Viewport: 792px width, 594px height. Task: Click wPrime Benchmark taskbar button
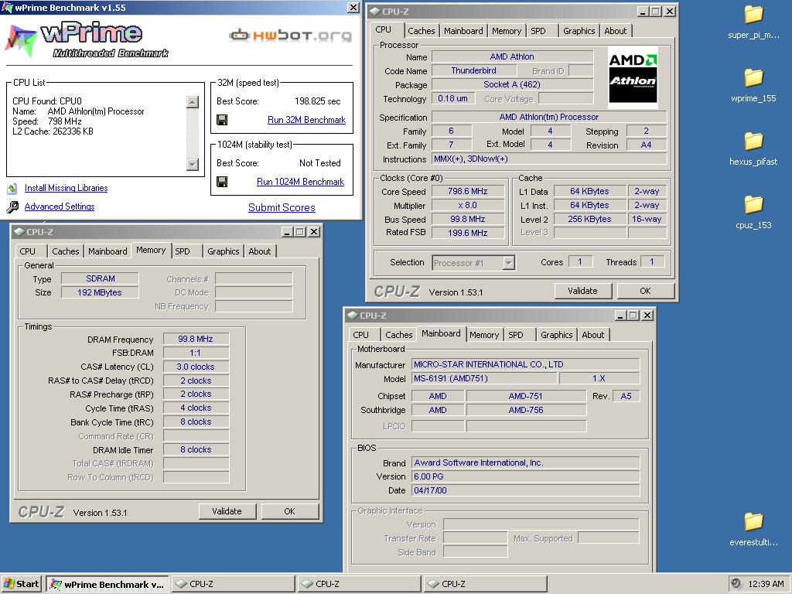coord(108,584)
